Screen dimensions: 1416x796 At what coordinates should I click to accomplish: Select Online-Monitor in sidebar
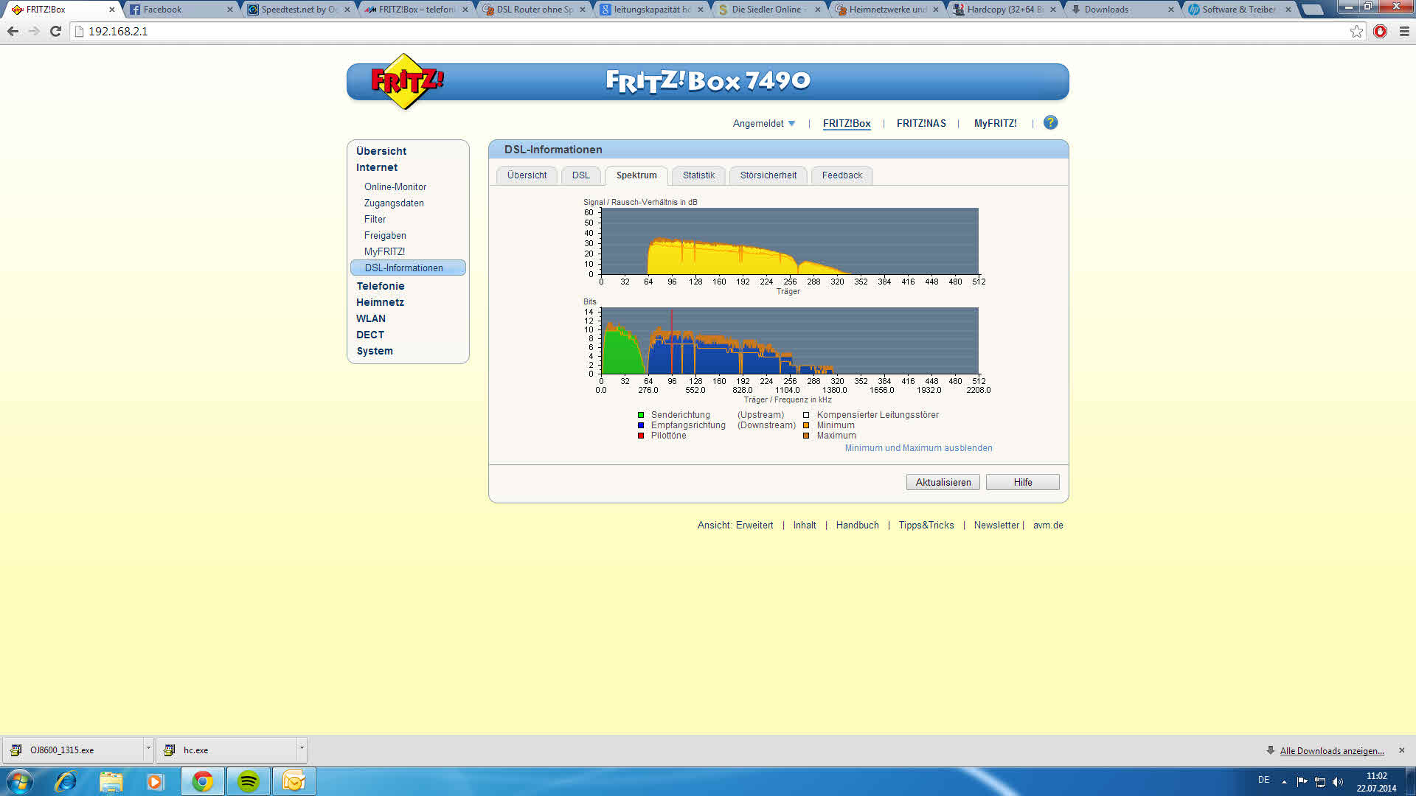pos(395,187)
